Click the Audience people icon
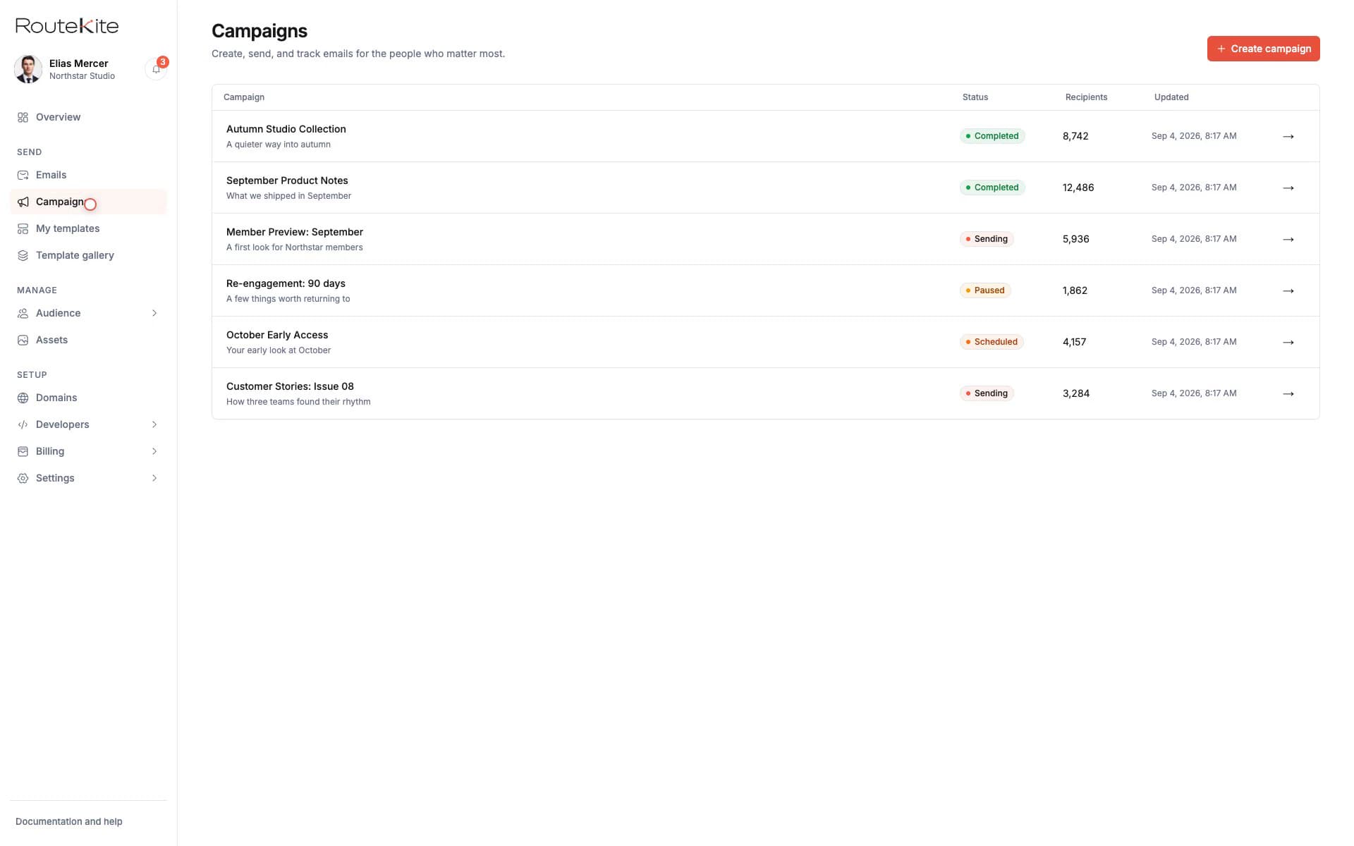1354x846 pixels. [x=23, y=313]
